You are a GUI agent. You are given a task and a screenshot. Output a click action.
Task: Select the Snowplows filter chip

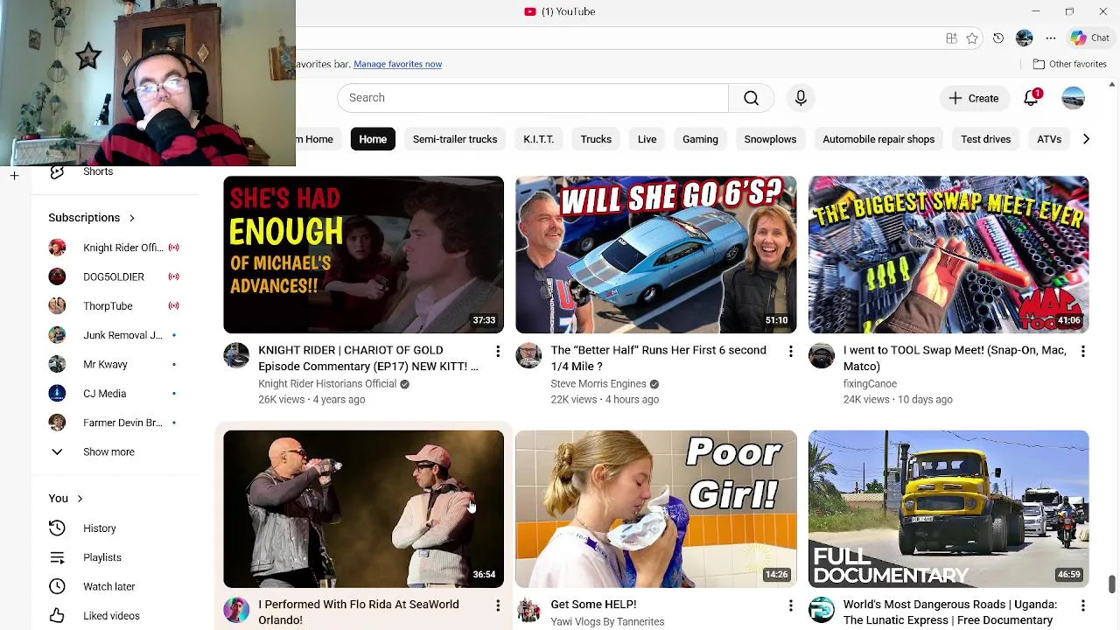[770, 139]
